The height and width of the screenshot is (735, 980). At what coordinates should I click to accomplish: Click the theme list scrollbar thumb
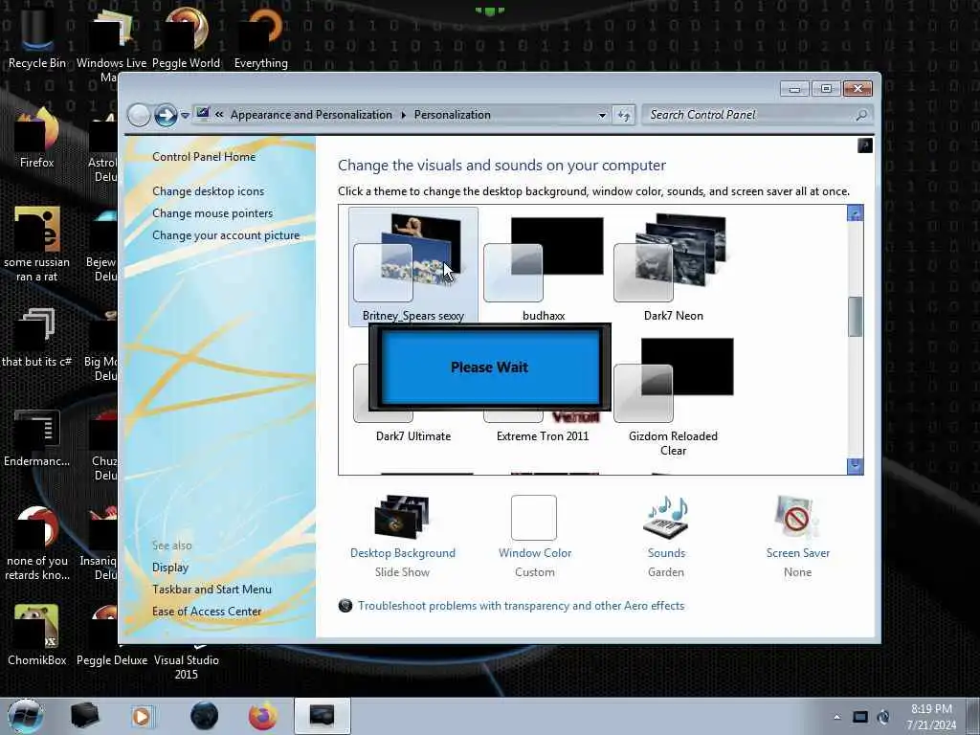855,317
